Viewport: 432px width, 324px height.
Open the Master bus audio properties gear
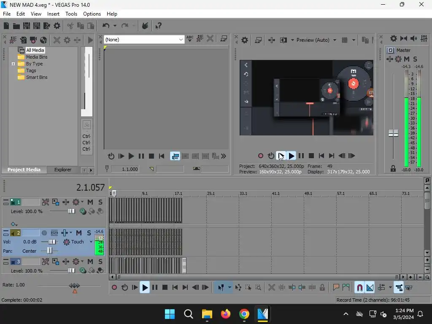[x=394, y=38]
